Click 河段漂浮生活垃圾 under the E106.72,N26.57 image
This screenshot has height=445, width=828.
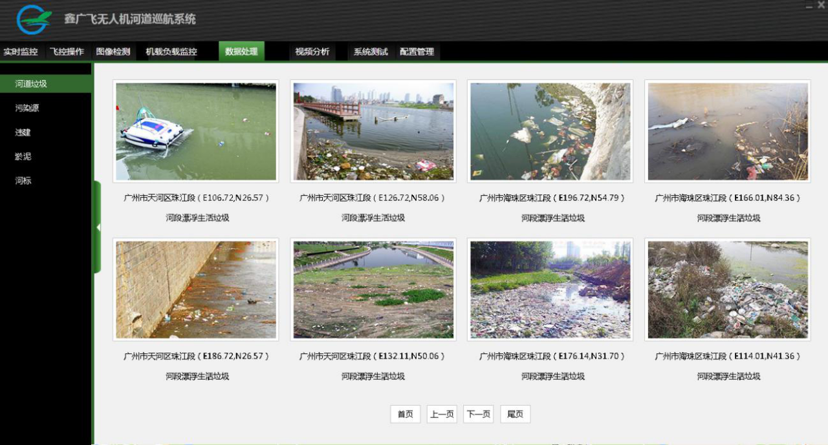197,218
